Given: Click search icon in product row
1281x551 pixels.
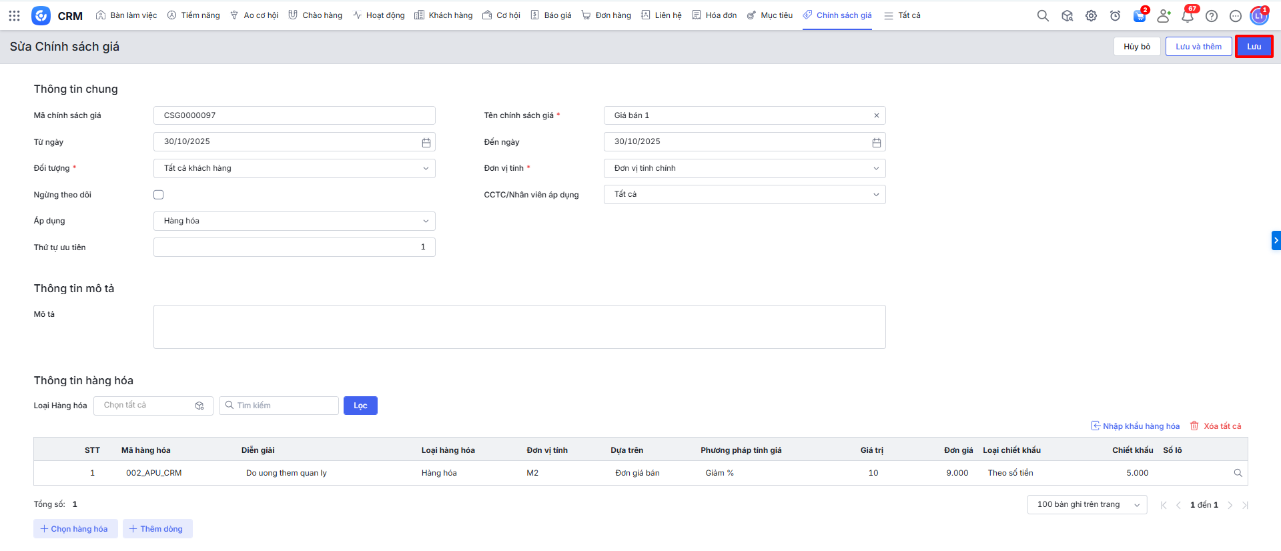Looking at the screenshot, I should (1238, 473).
